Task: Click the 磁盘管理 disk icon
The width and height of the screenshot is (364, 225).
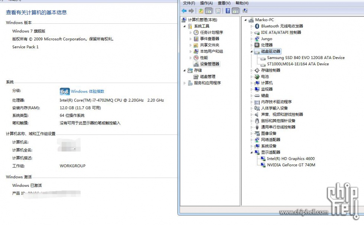Action: click(196, 76)
